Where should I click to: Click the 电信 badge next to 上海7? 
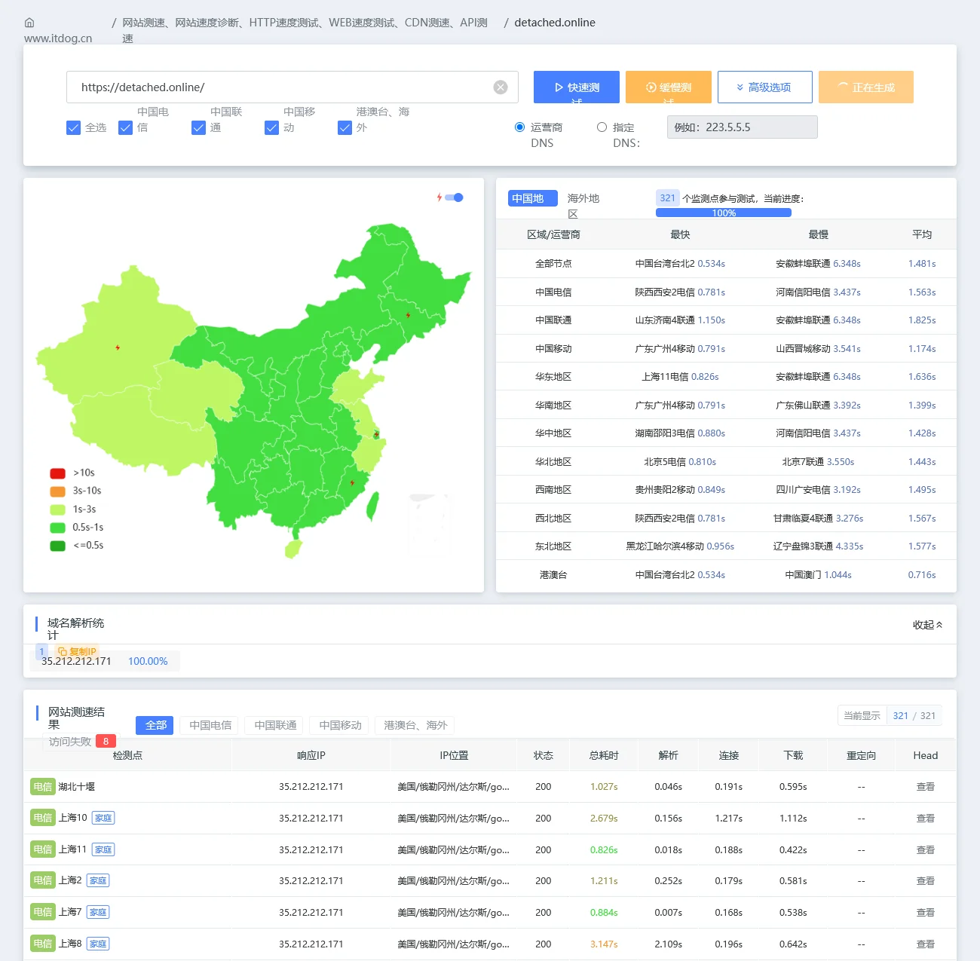[x=43, y=912]
